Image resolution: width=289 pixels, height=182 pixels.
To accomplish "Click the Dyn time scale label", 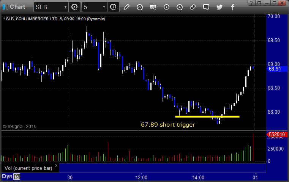I will [x=7, y=176].
